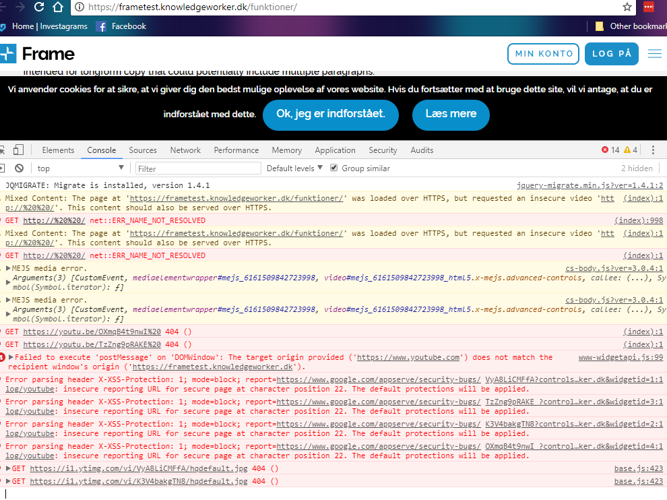Open the DevTools three-dot options menu

click(x=652, y=150)
